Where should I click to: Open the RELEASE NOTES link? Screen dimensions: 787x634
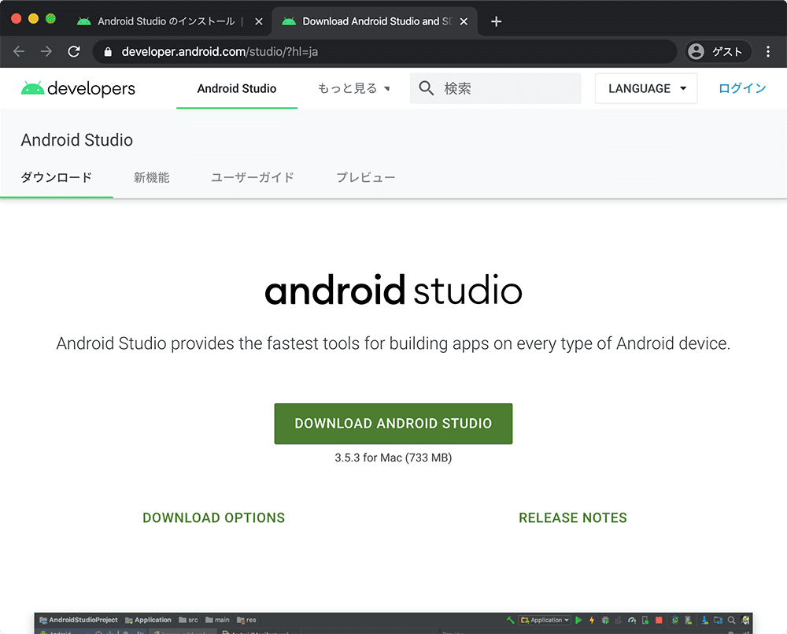[x=573, y=518]
